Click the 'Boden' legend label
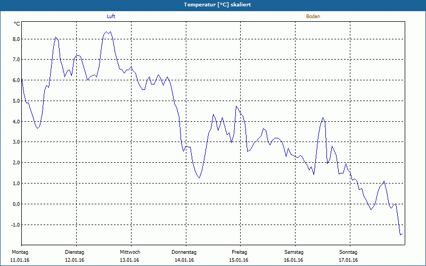The height and width of the screenshot is (266, 426). 313,16
